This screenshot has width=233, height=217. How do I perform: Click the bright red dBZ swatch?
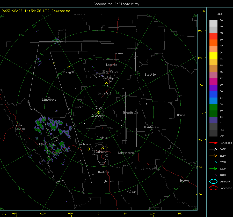coord(213,36)
